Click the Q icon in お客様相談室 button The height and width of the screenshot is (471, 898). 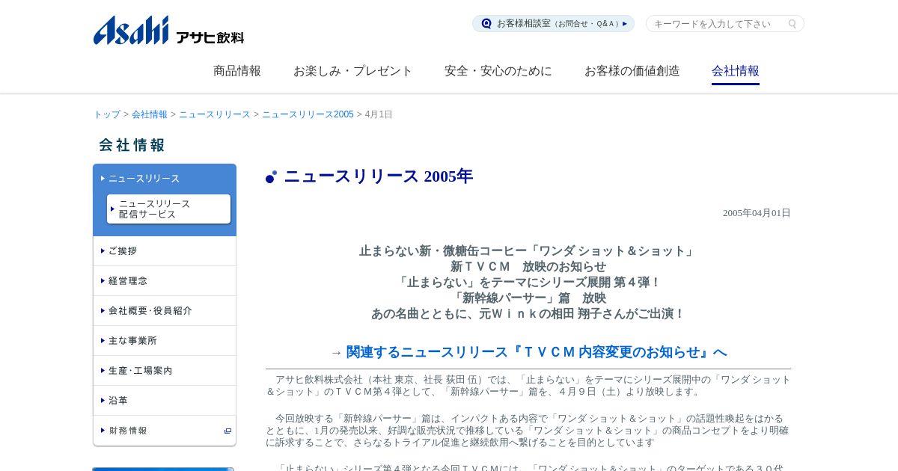(486, 24)
